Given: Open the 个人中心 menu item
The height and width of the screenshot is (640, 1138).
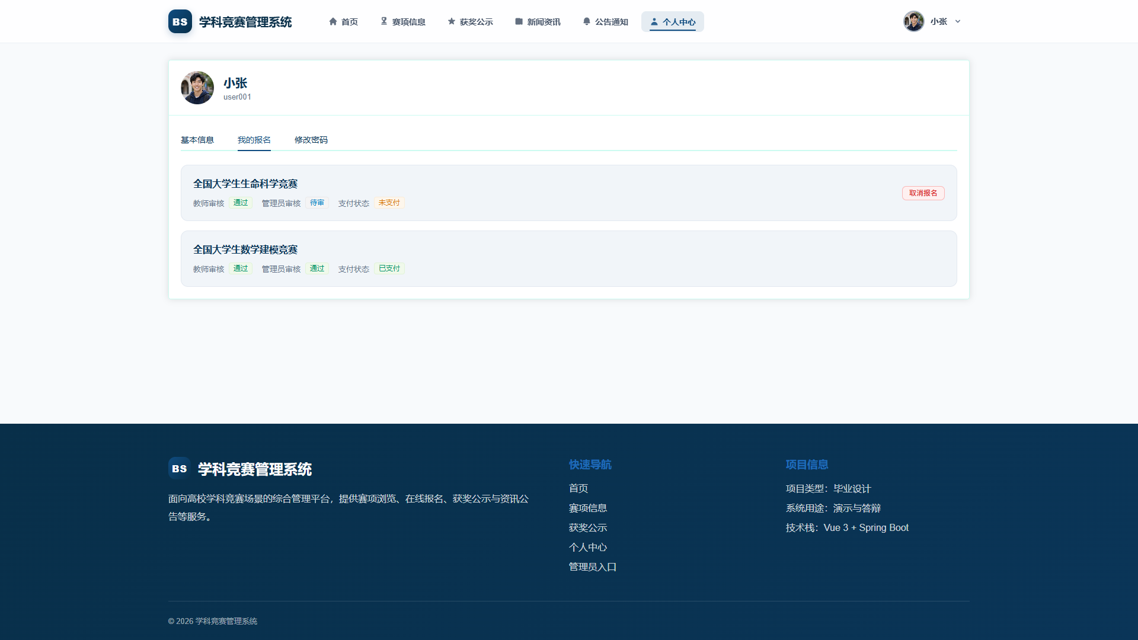Looking at the screenshot, I should click(673, 21).
